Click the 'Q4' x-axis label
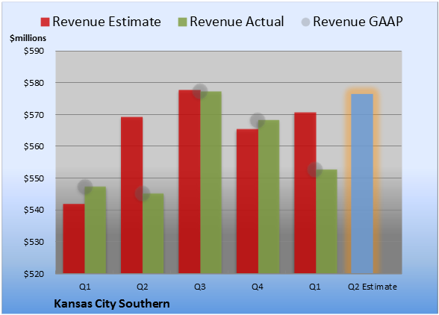The width and height of the screenshot is (439, 315). tap(258, 287)
